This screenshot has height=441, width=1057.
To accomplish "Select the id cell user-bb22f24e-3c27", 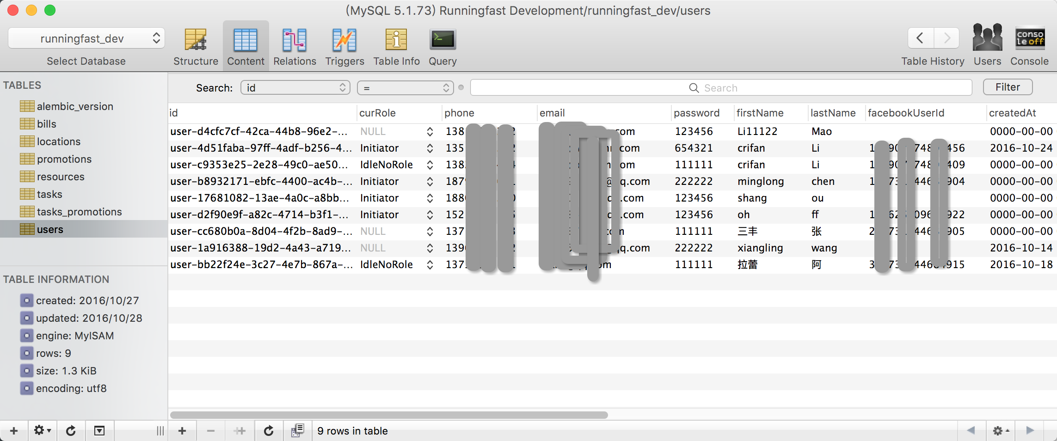I will 262,264.
